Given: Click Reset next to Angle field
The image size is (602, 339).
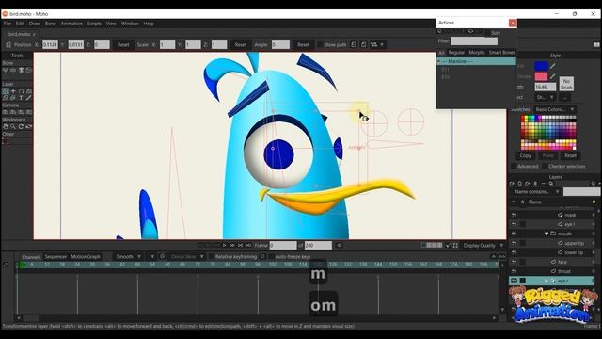Looking at the screenshot, I should tap(303, 44).
